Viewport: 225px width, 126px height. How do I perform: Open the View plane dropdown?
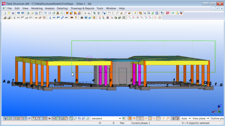pyautogui.click(x=208, y=118)
